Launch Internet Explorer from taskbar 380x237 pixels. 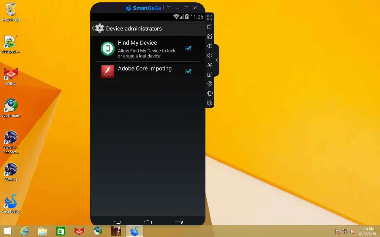[x=24, y=231]
